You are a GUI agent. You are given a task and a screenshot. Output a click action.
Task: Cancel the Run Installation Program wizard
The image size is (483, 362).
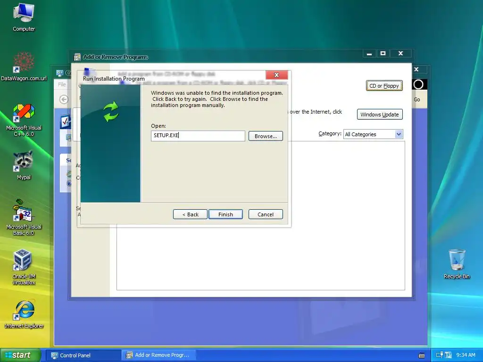coord(266,214)
